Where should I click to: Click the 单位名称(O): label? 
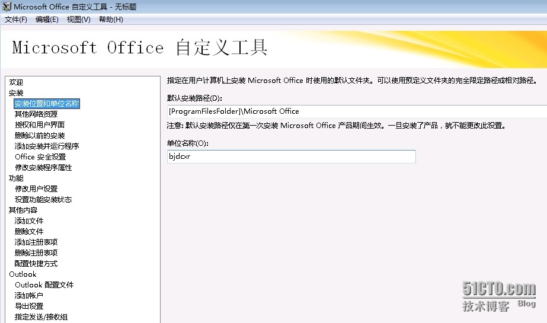pyautogui.click(x=187, y=143)
